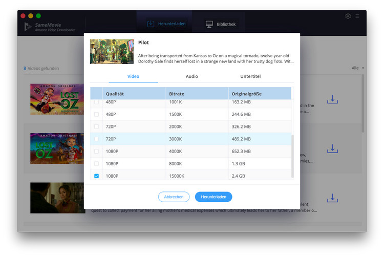Click the SameMovie logo icon
Viewport: 384px width, 257px height.
pyautogui.click(x=28, y=27)
